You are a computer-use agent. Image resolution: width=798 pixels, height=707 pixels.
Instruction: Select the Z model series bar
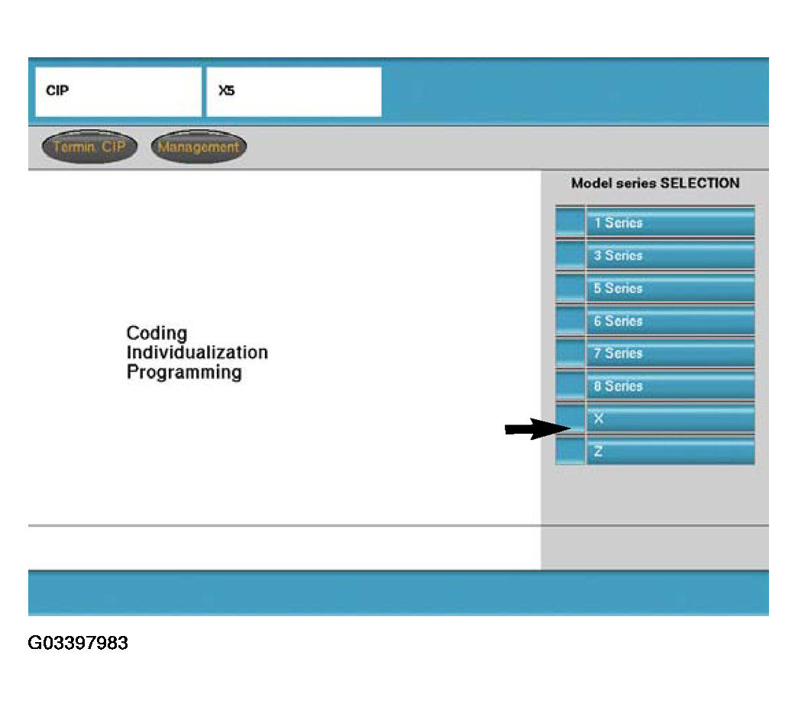[x=670, y=451]
